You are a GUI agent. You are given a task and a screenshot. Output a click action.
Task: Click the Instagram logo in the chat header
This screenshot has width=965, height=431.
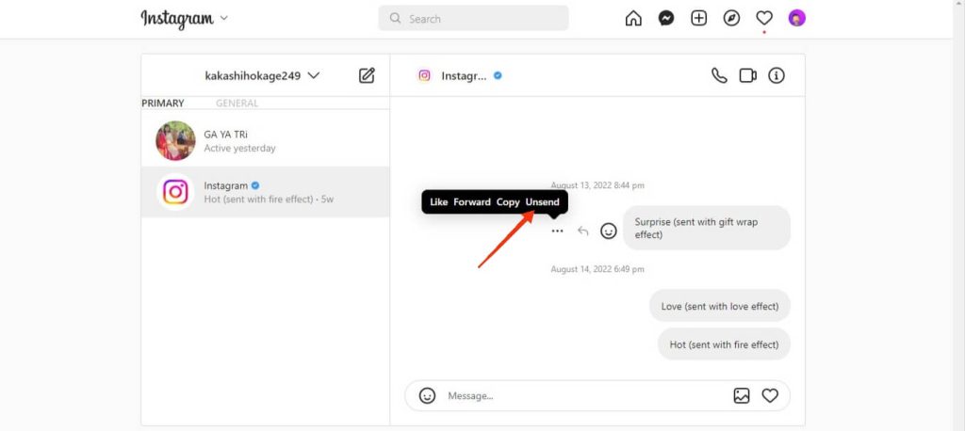(x=424, y=75)
